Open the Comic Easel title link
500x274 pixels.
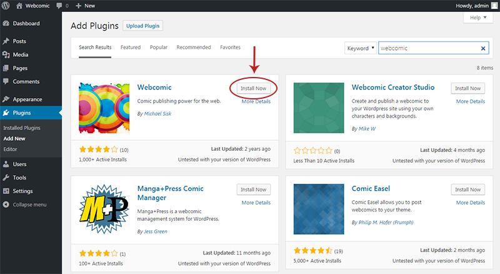click(x=371, y=189)
